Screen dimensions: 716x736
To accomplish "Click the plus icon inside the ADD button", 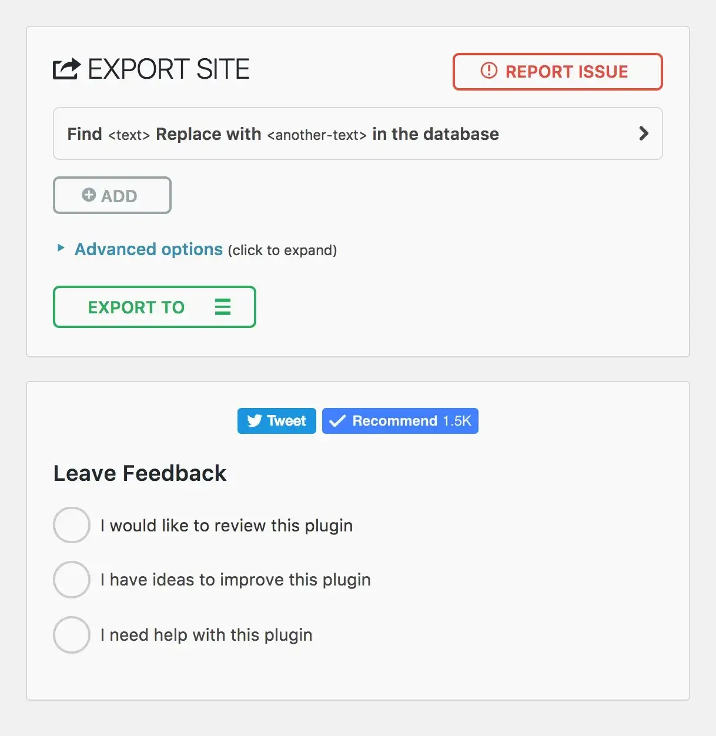I will [88, 194].
